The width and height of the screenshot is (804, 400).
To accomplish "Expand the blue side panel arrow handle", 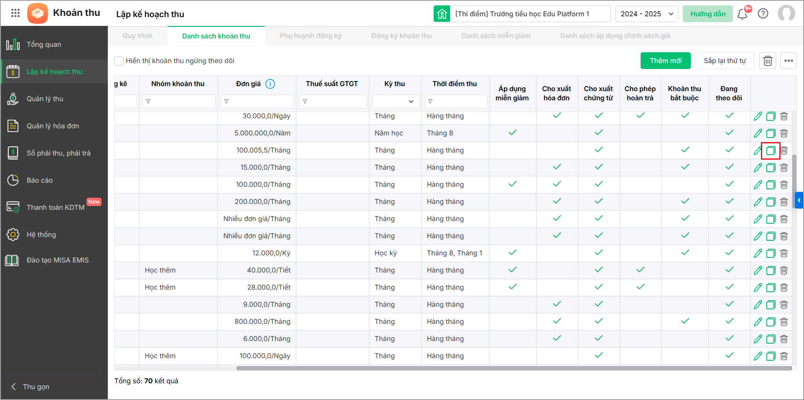I will coord(799,200).
